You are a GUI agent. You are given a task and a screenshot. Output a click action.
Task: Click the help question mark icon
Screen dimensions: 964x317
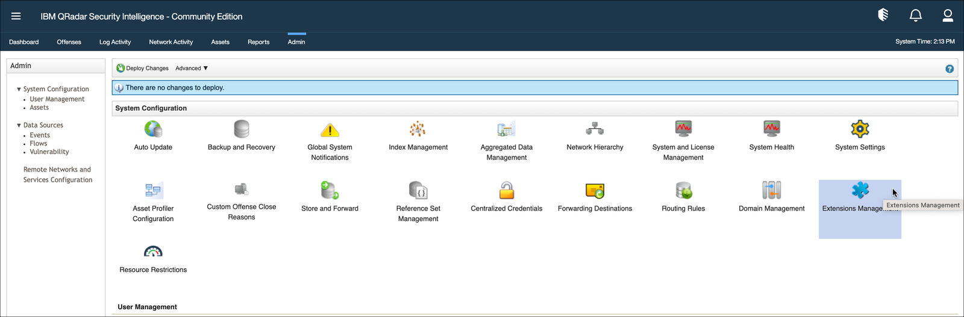[950, 69]
